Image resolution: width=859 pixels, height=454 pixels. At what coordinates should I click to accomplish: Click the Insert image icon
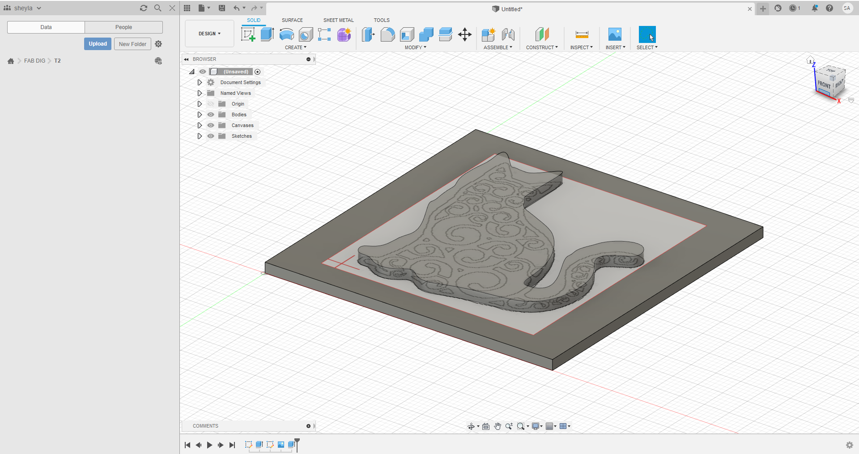[615, 34]
